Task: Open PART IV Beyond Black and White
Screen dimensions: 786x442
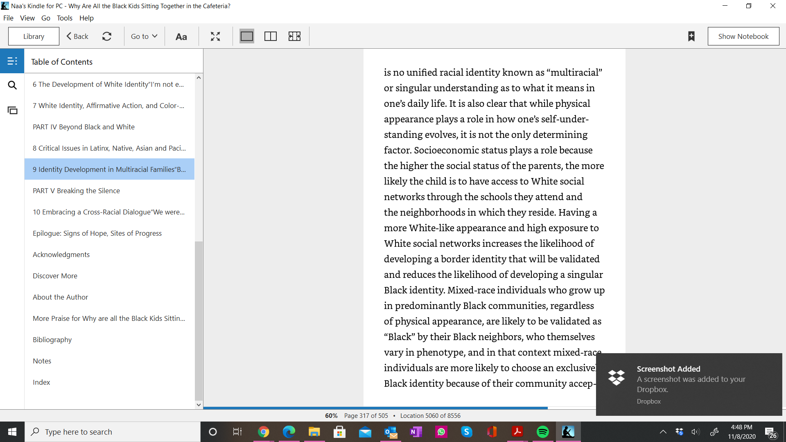Action: tap(109, 127)
